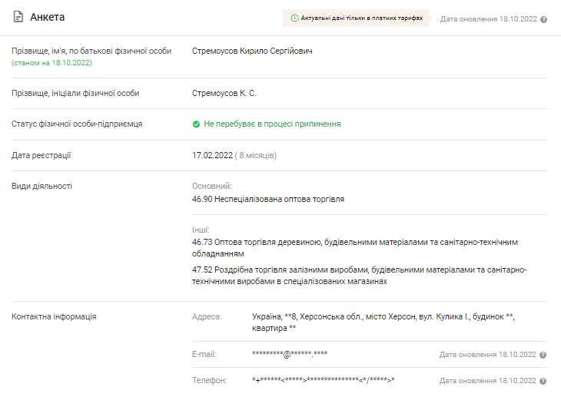Image resolution: width=561 pixels, height=397 pixels.
Task: Click registration date 17.02.2022
Action: 211,155
